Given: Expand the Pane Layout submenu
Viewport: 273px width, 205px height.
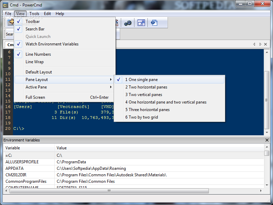Looking at the screenshot, I should pyautogui.click(x=64, y=80).
